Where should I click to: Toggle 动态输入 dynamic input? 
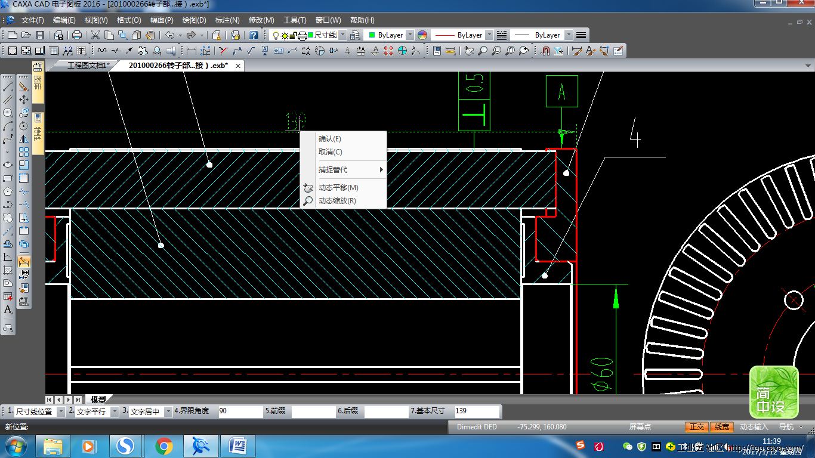pos(754,427)
